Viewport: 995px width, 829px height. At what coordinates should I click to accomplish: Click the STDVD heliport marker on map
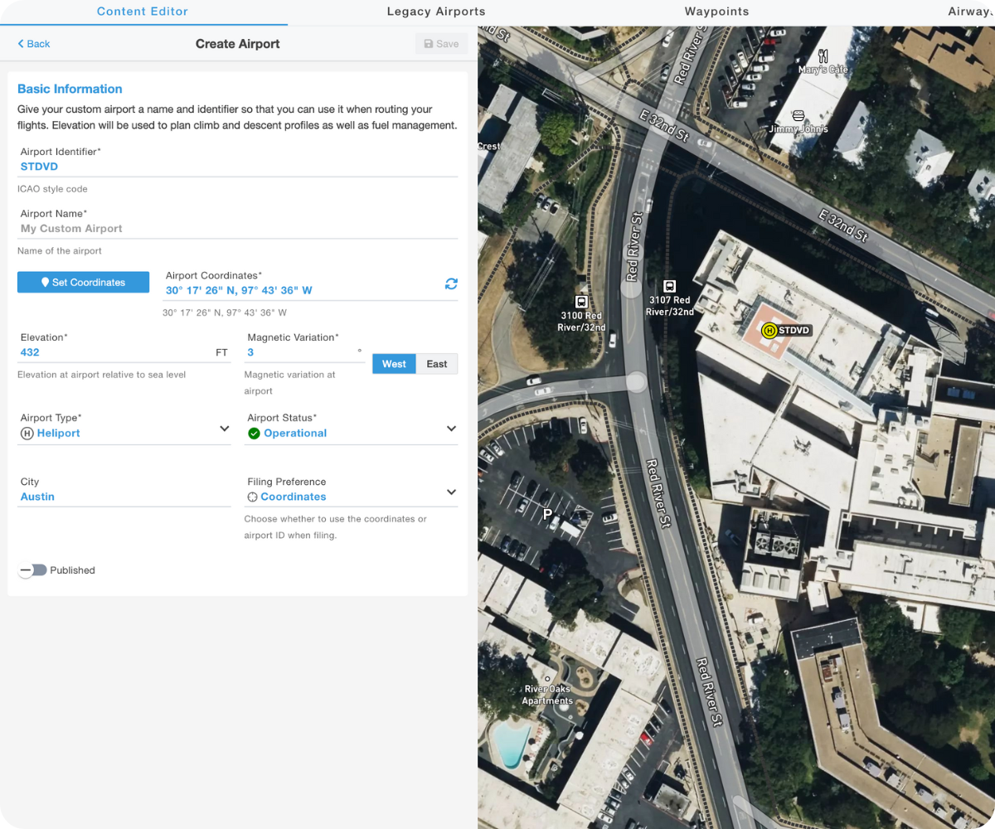tap(769, 331)
